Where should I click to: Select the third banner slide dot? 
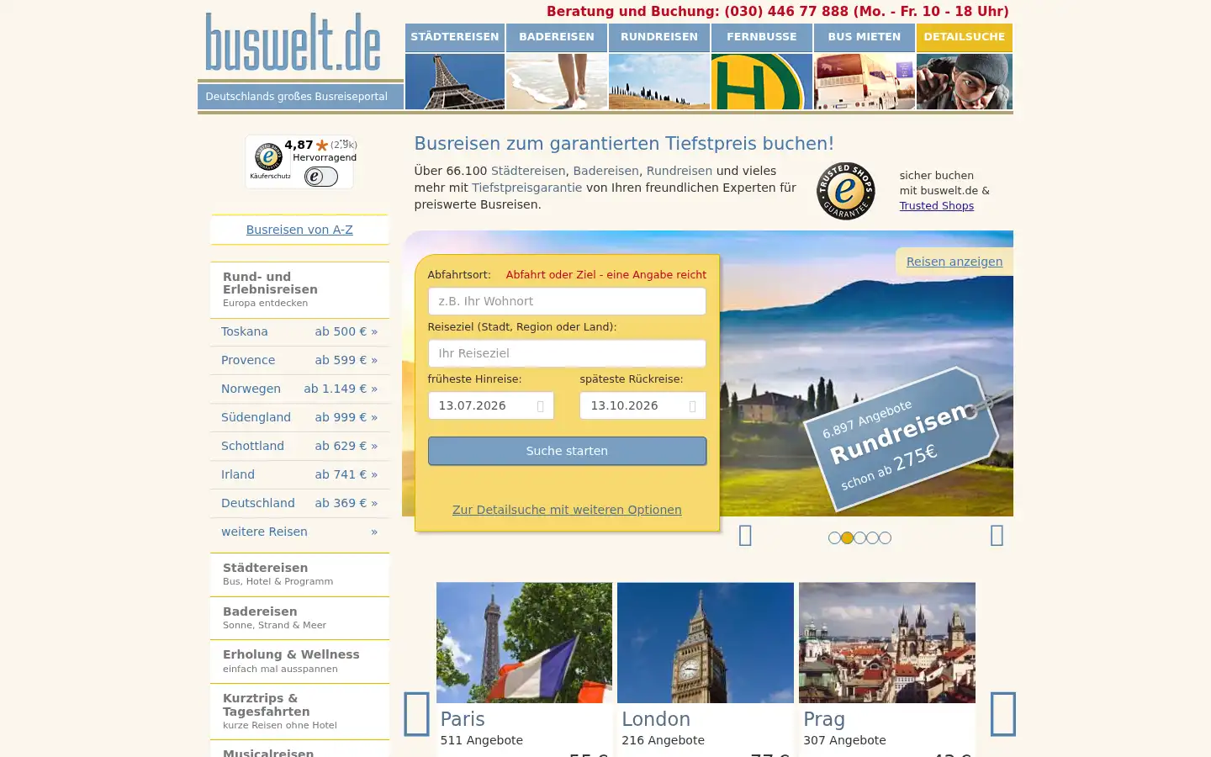tap(859, 537)
